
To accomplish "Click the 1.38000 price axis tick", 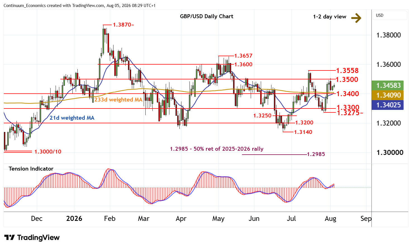I will pyautogui.click(x=389, y=35).
